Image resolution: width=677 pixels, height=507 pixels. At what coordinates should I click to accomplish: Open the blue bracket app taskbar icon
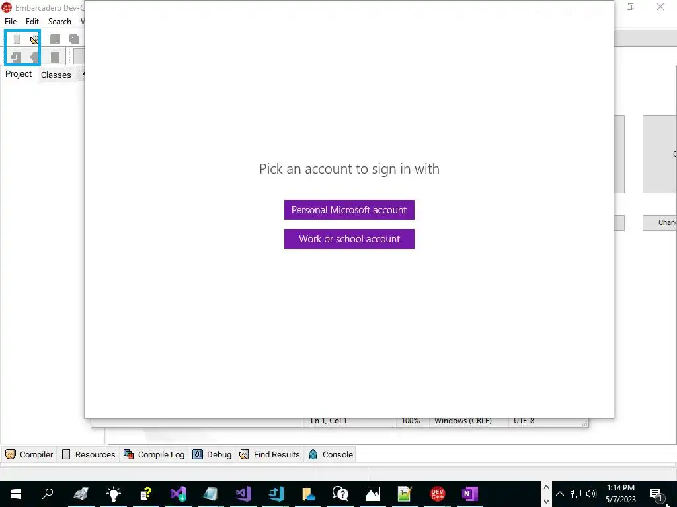click(x=276, y=494)
